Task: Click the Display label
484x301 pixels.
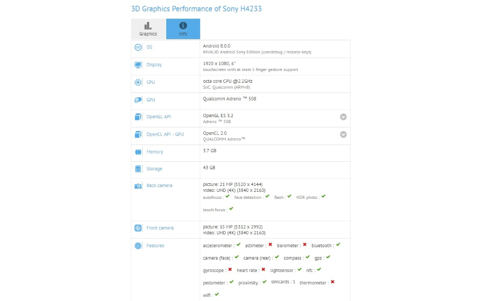Action: 154,64
